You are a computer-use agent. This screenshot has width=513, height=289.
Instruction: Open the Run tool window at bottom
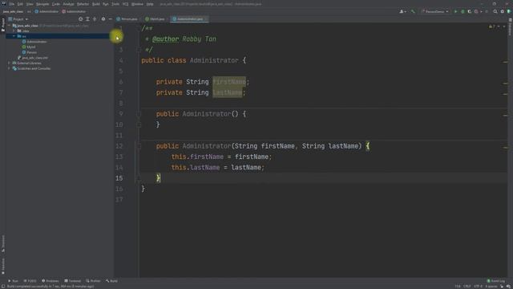click(x=13, y=281)
